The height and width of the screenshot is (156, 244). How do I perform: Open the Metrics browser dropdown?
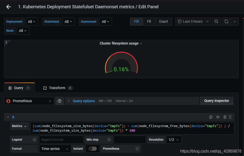[20, 126]
